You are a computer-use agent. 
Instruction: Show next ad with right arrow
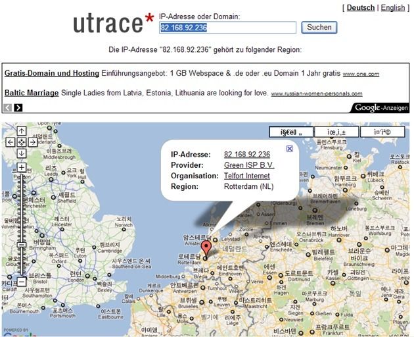(x=18, y=108)
